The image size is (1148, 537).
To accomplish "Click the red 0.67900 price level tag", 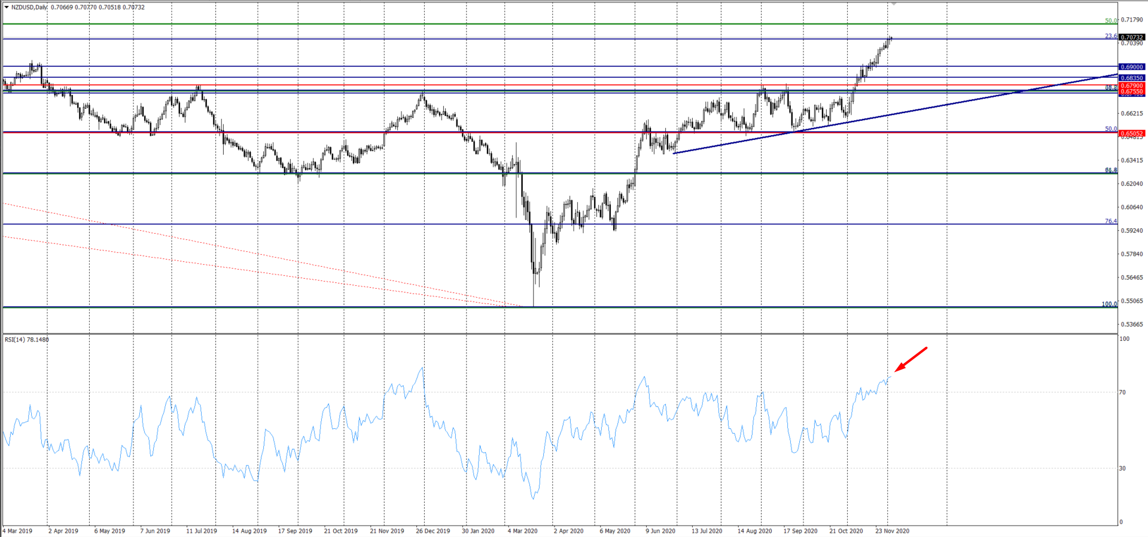I will tap(1132, 86).
